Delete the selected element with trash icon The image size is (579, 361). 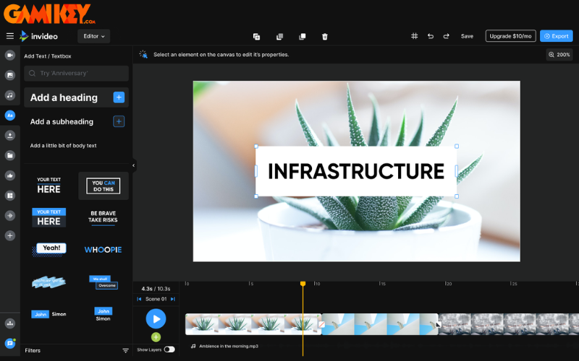click(324, 37)
